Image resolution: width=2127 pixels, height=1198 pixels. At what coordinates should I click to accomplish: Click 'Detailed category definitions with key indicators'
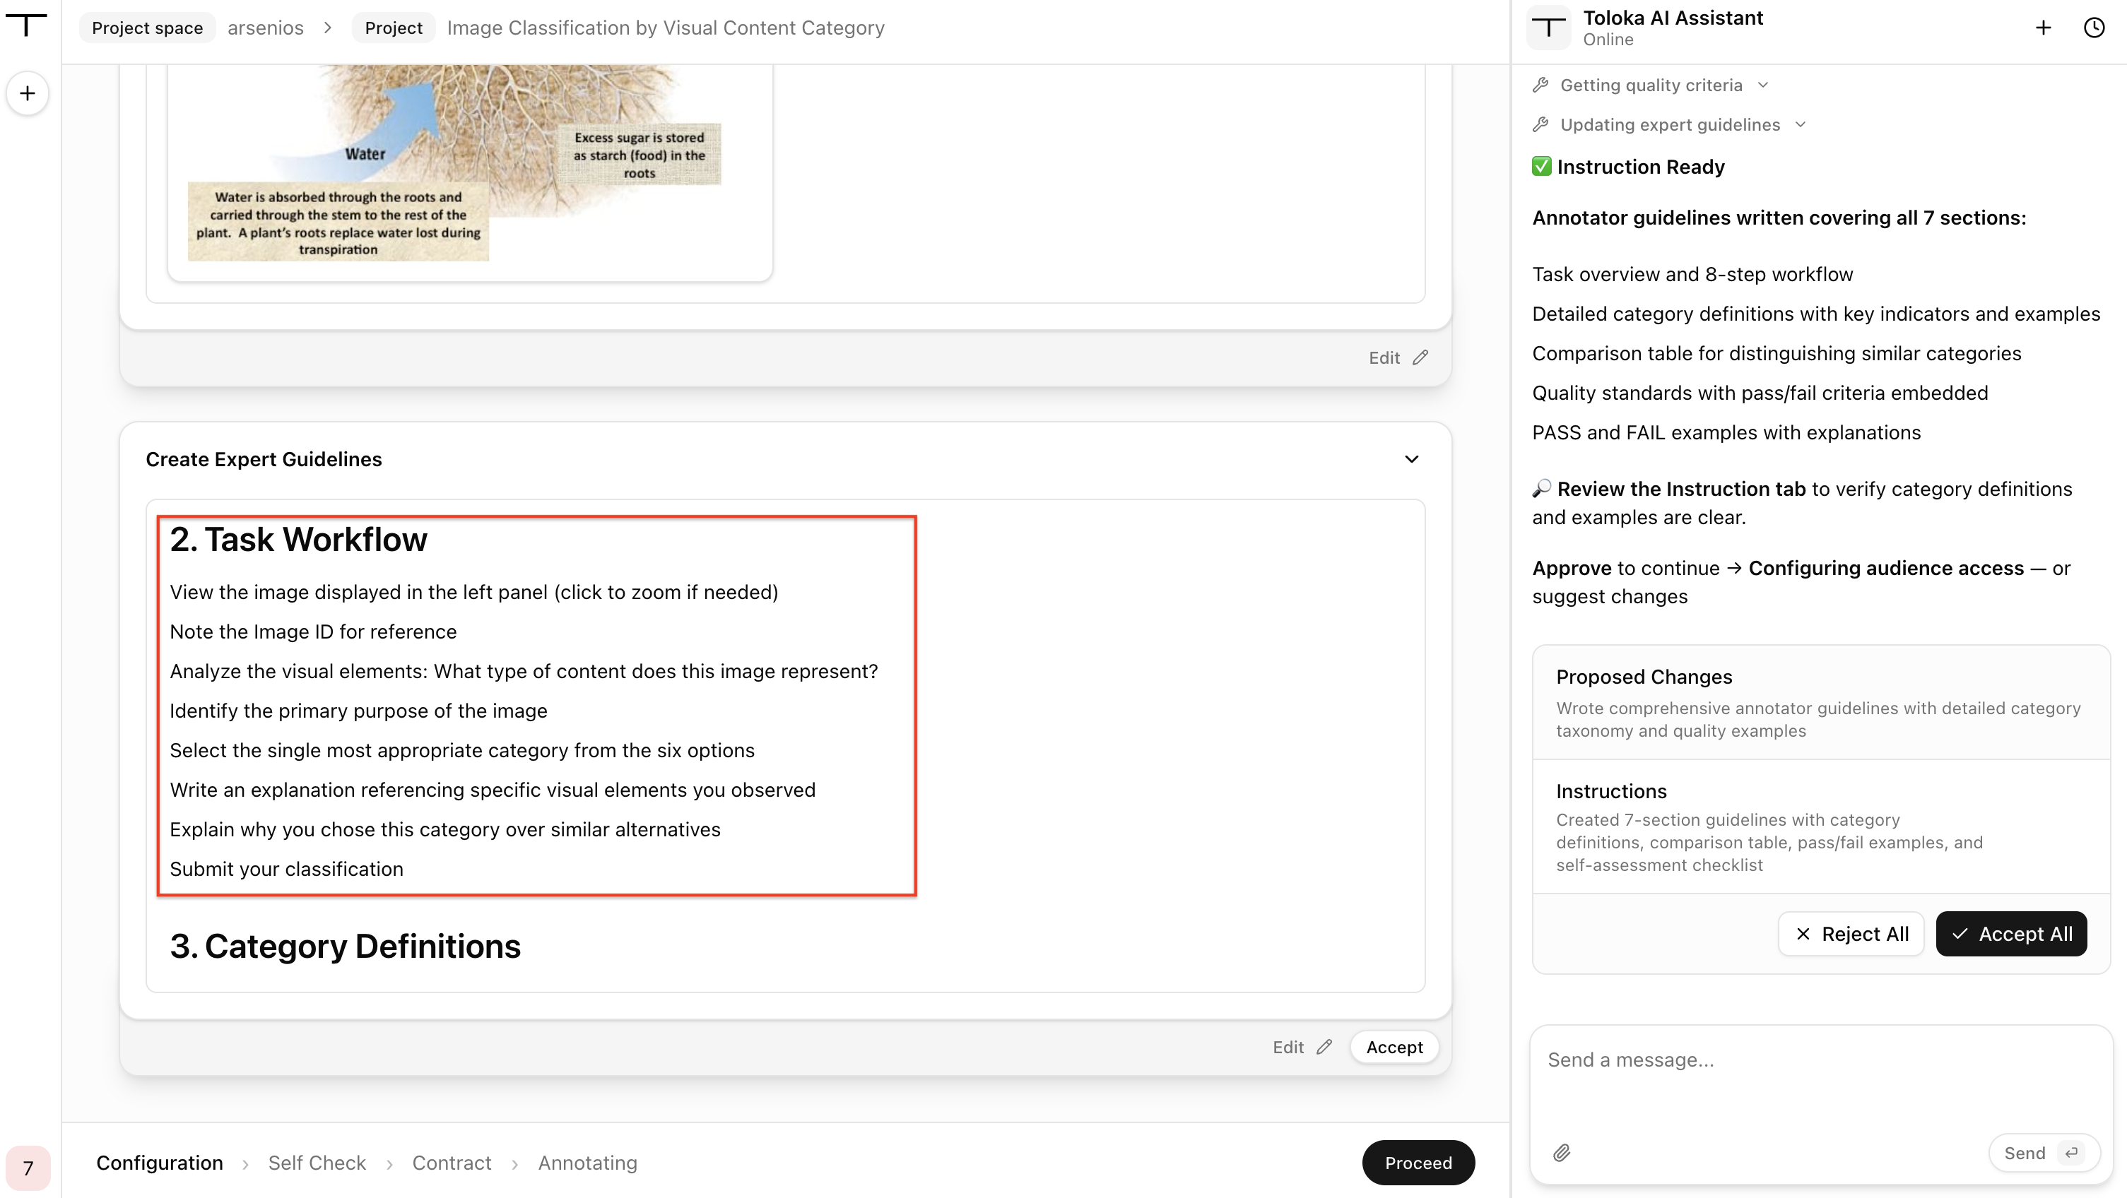click(1815, 314)
